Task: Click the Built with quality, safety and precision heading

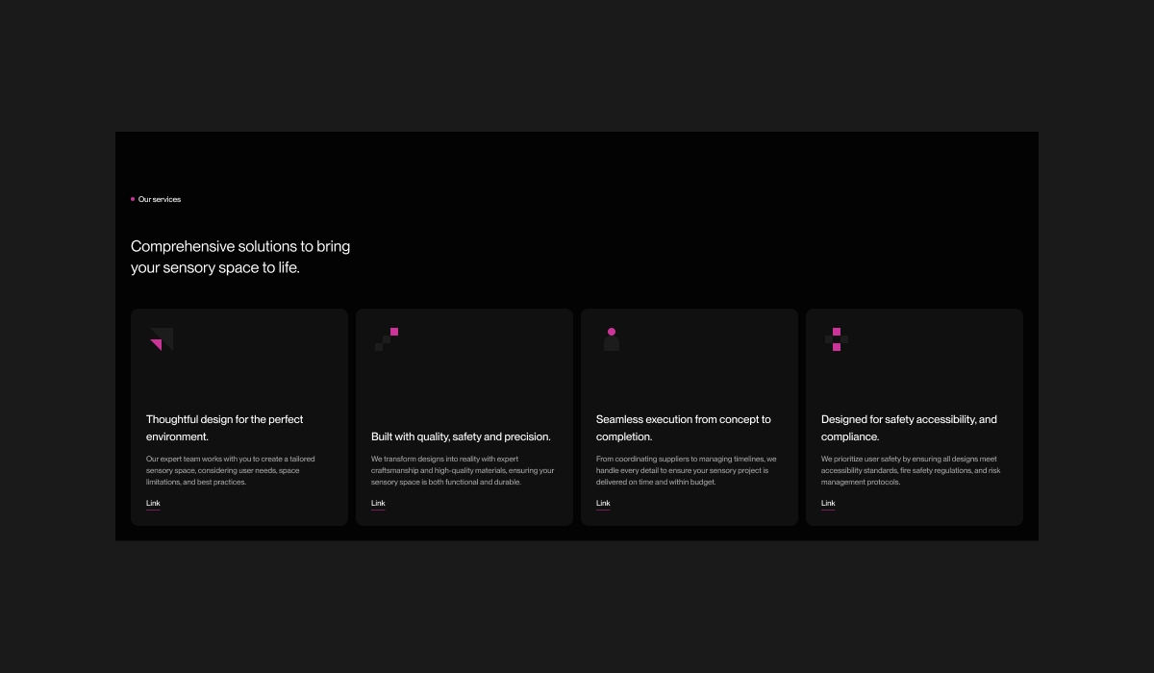Action: tap(461, 436)
